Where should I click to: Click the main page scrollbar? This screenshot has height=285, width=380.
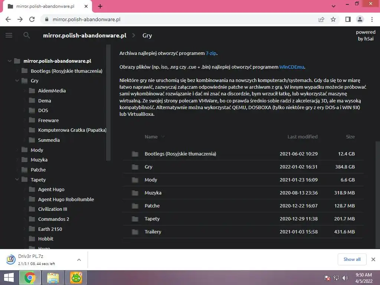coord(377,195)
